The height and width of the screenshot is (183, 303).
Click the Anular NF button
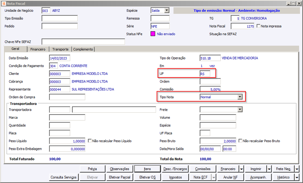coord(230,177)
